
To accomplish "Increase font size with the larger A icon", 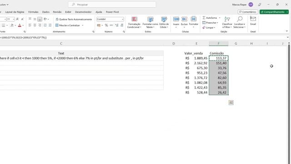I will click(x=17, y=19).
